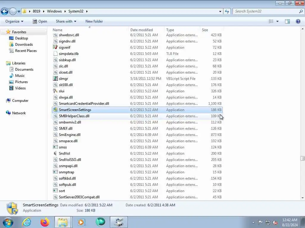Select Favorites in the navigation pane
The width and height of the screenshot is (305, 228).
pyautogui.click(x=19, y=32)
